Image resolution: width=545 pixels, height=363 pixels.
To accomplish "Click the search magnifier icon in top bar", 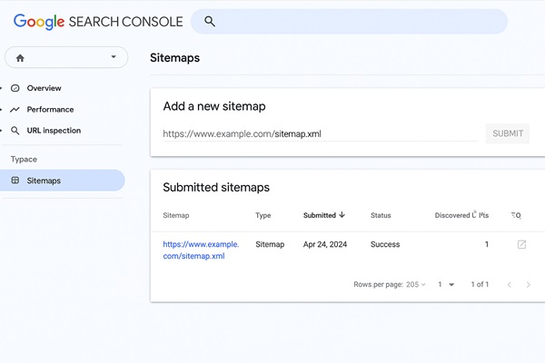I will click(x=210, y=22).
